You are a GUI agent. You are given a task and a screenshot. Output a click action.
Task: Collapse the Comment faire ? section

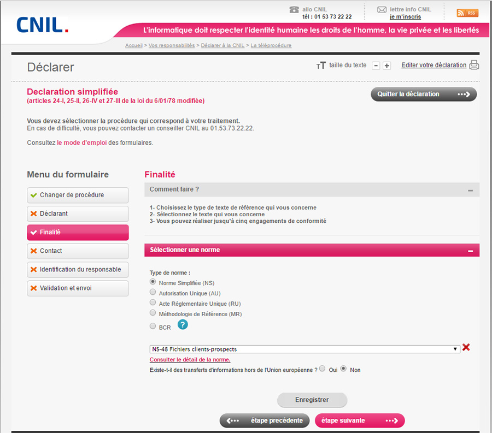click(x=470, y=190)
